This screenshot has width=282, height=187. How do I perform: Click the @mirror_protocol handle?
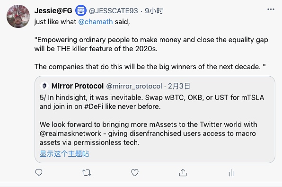(x=134, y=86)
